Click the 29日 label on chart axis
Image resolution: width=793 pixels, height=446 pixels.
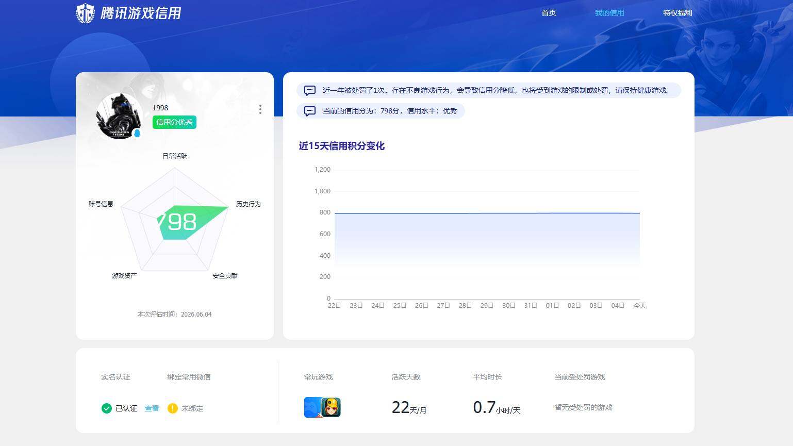pyautogui.click(x=487, y=305)
